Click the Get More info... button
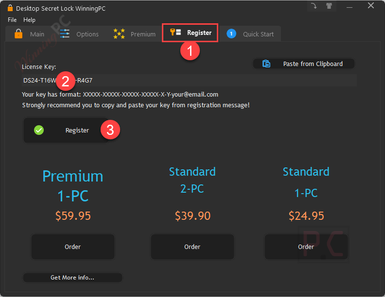 tap(72, 278)
